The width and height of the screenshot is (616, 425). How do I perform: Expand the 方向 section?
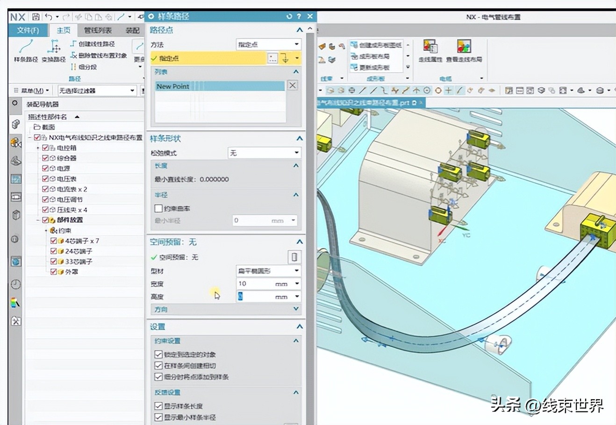[295, 309]
